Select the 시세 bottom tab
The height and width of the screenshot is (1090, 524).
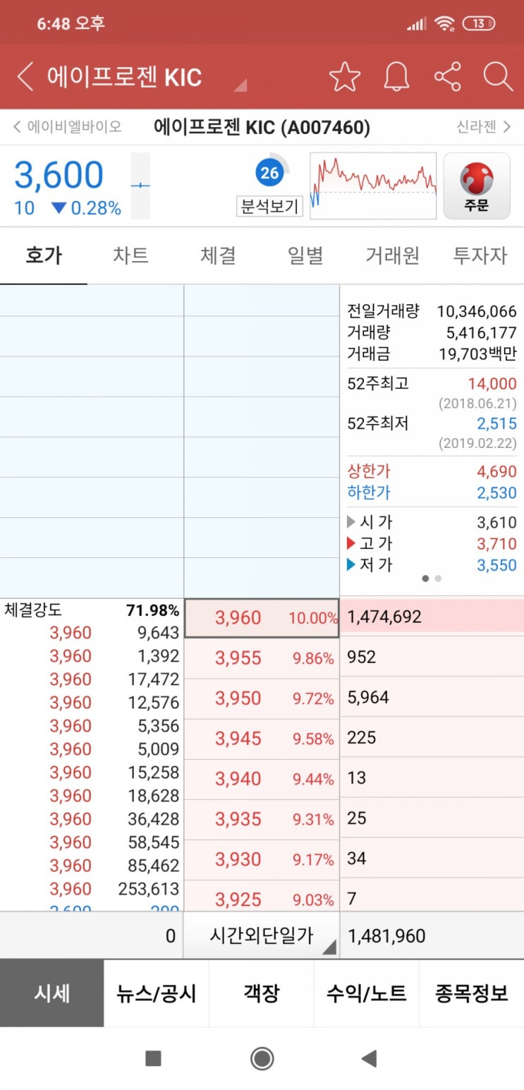click(x=52, y=993)
